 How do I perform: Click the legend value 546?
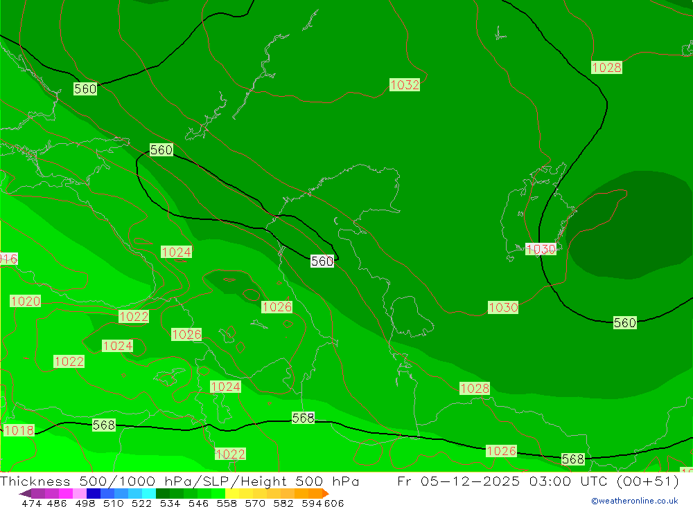(198, 504)
